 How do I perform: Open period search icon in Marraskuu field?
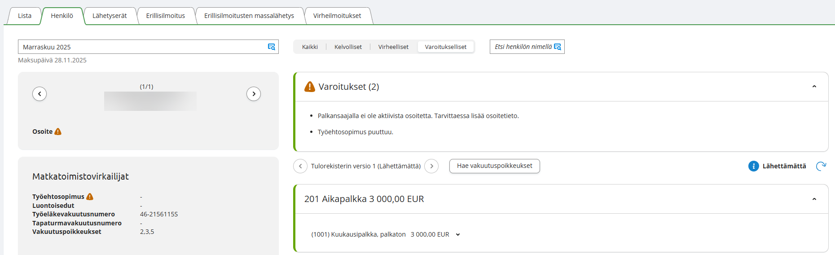tap(271, 47)
